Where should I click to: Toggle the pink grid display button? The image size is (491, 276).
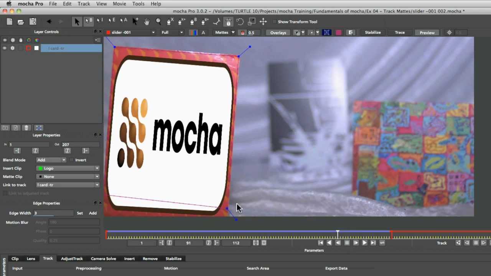click(x=339, y=33)
